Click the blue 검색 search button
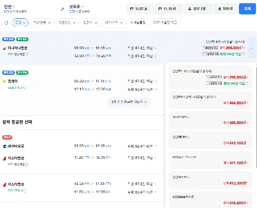The width and height of the screenshot is (257, 208). (x=247, y=9)
